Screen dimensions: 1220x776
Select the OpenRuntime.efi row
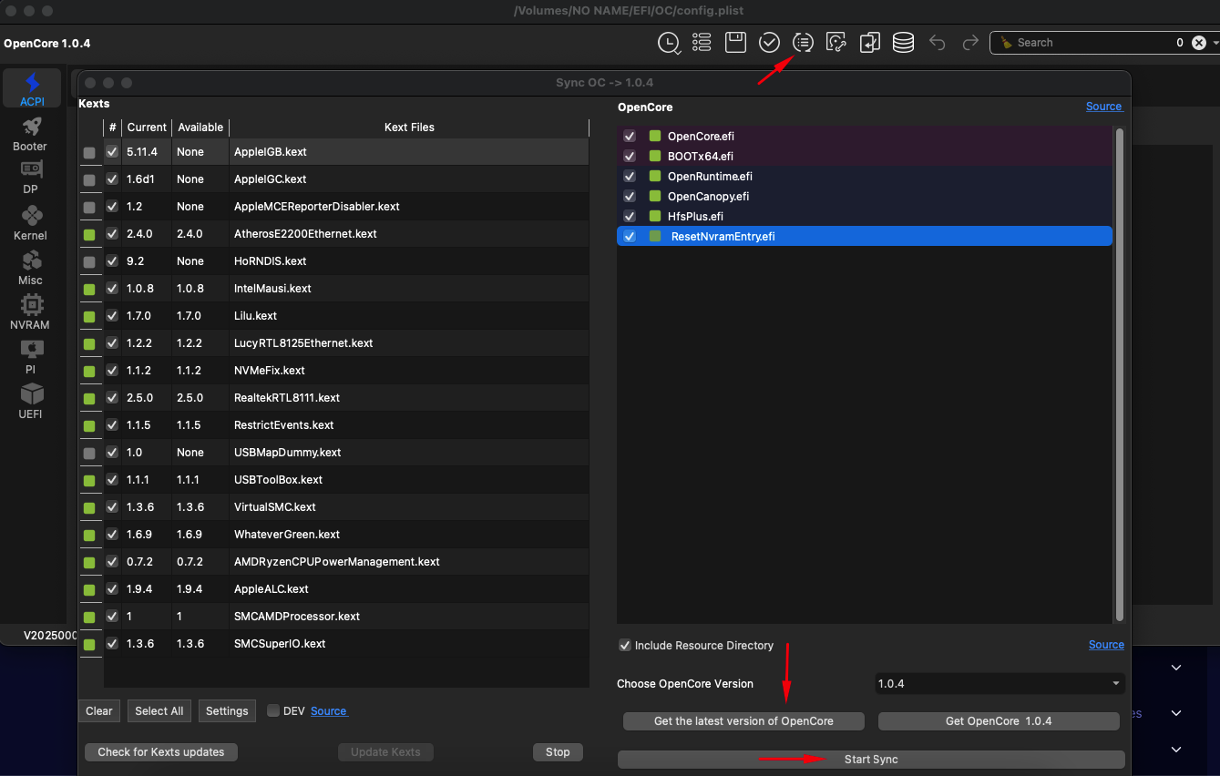click(x=865, y=177)
